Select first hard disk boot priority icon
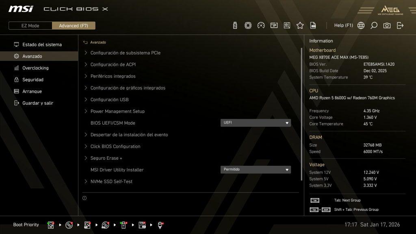 [x=51, y=225]
